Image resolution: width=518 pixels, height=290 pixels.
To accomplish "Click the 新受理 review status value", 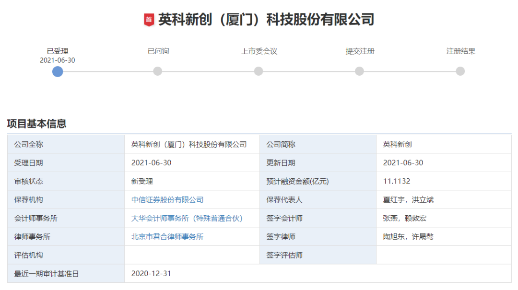I will 142,181.
